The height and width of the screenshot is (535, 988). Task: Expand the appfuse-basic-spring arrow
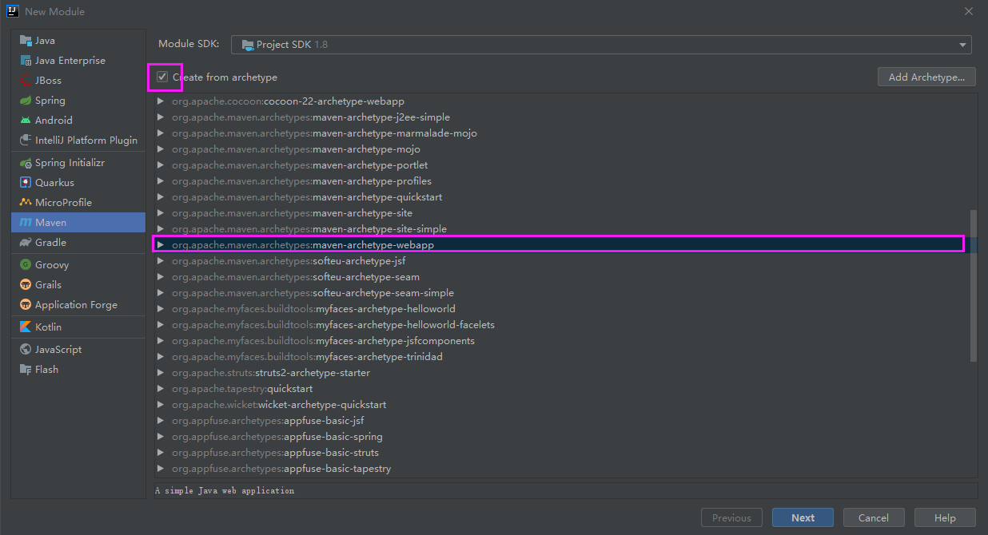coord(161,437)
